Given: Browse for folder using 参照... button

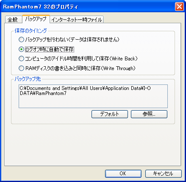Looking at the screenshot, I should pos(149,114).
